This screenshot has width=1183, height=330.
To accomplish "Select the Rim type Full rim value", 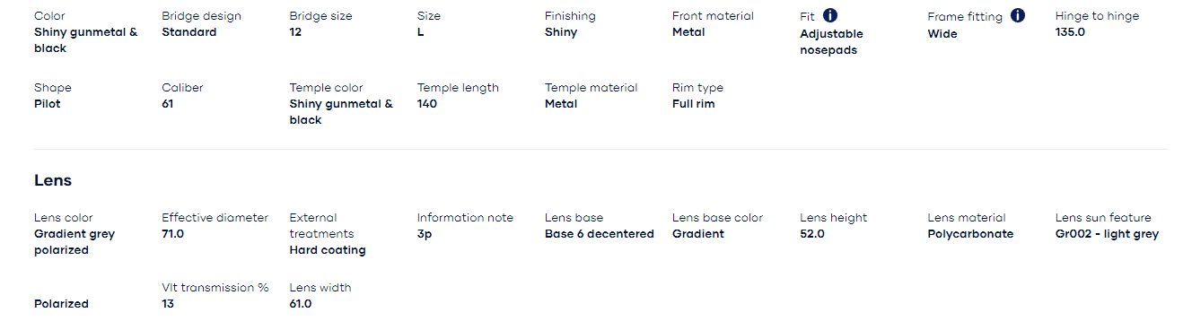I will point(693,104).
